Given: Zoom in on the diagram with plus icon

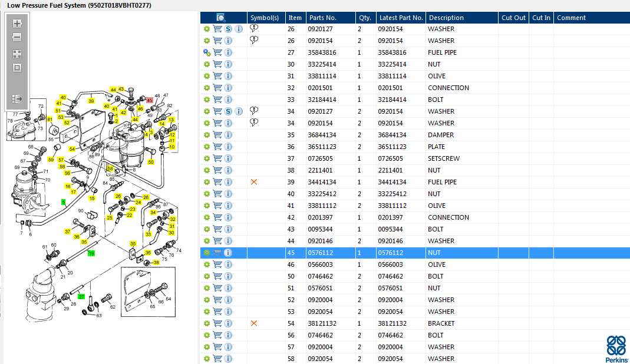Looking at the screenshot, I should pyautogui.click(x=17, y=24).
